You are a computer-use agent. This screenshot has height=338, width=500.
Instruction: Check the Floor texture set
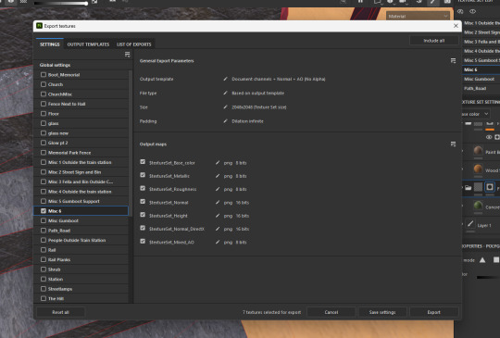tap(44, 114)
